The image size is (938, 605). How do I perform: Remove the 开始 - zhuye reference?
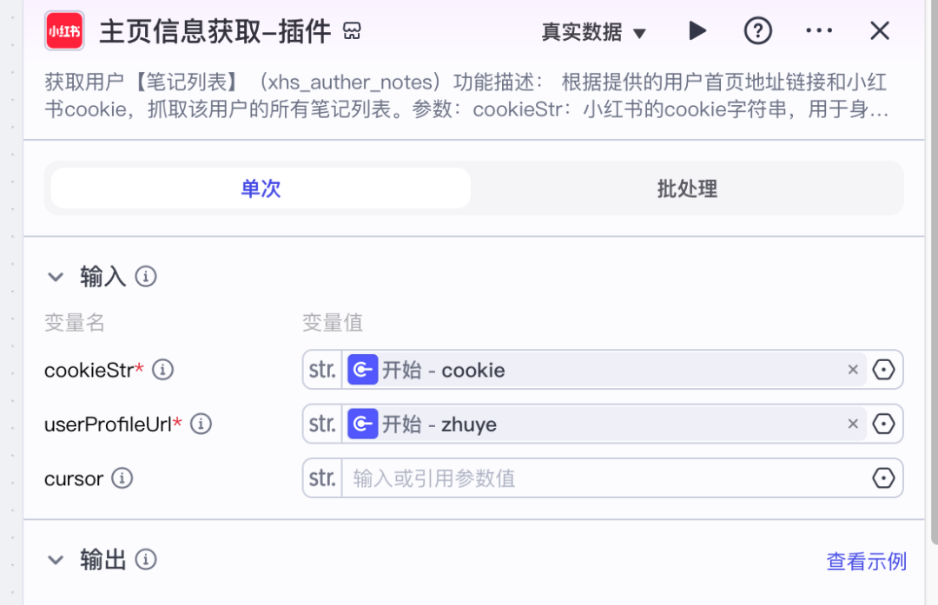[853, 424]
